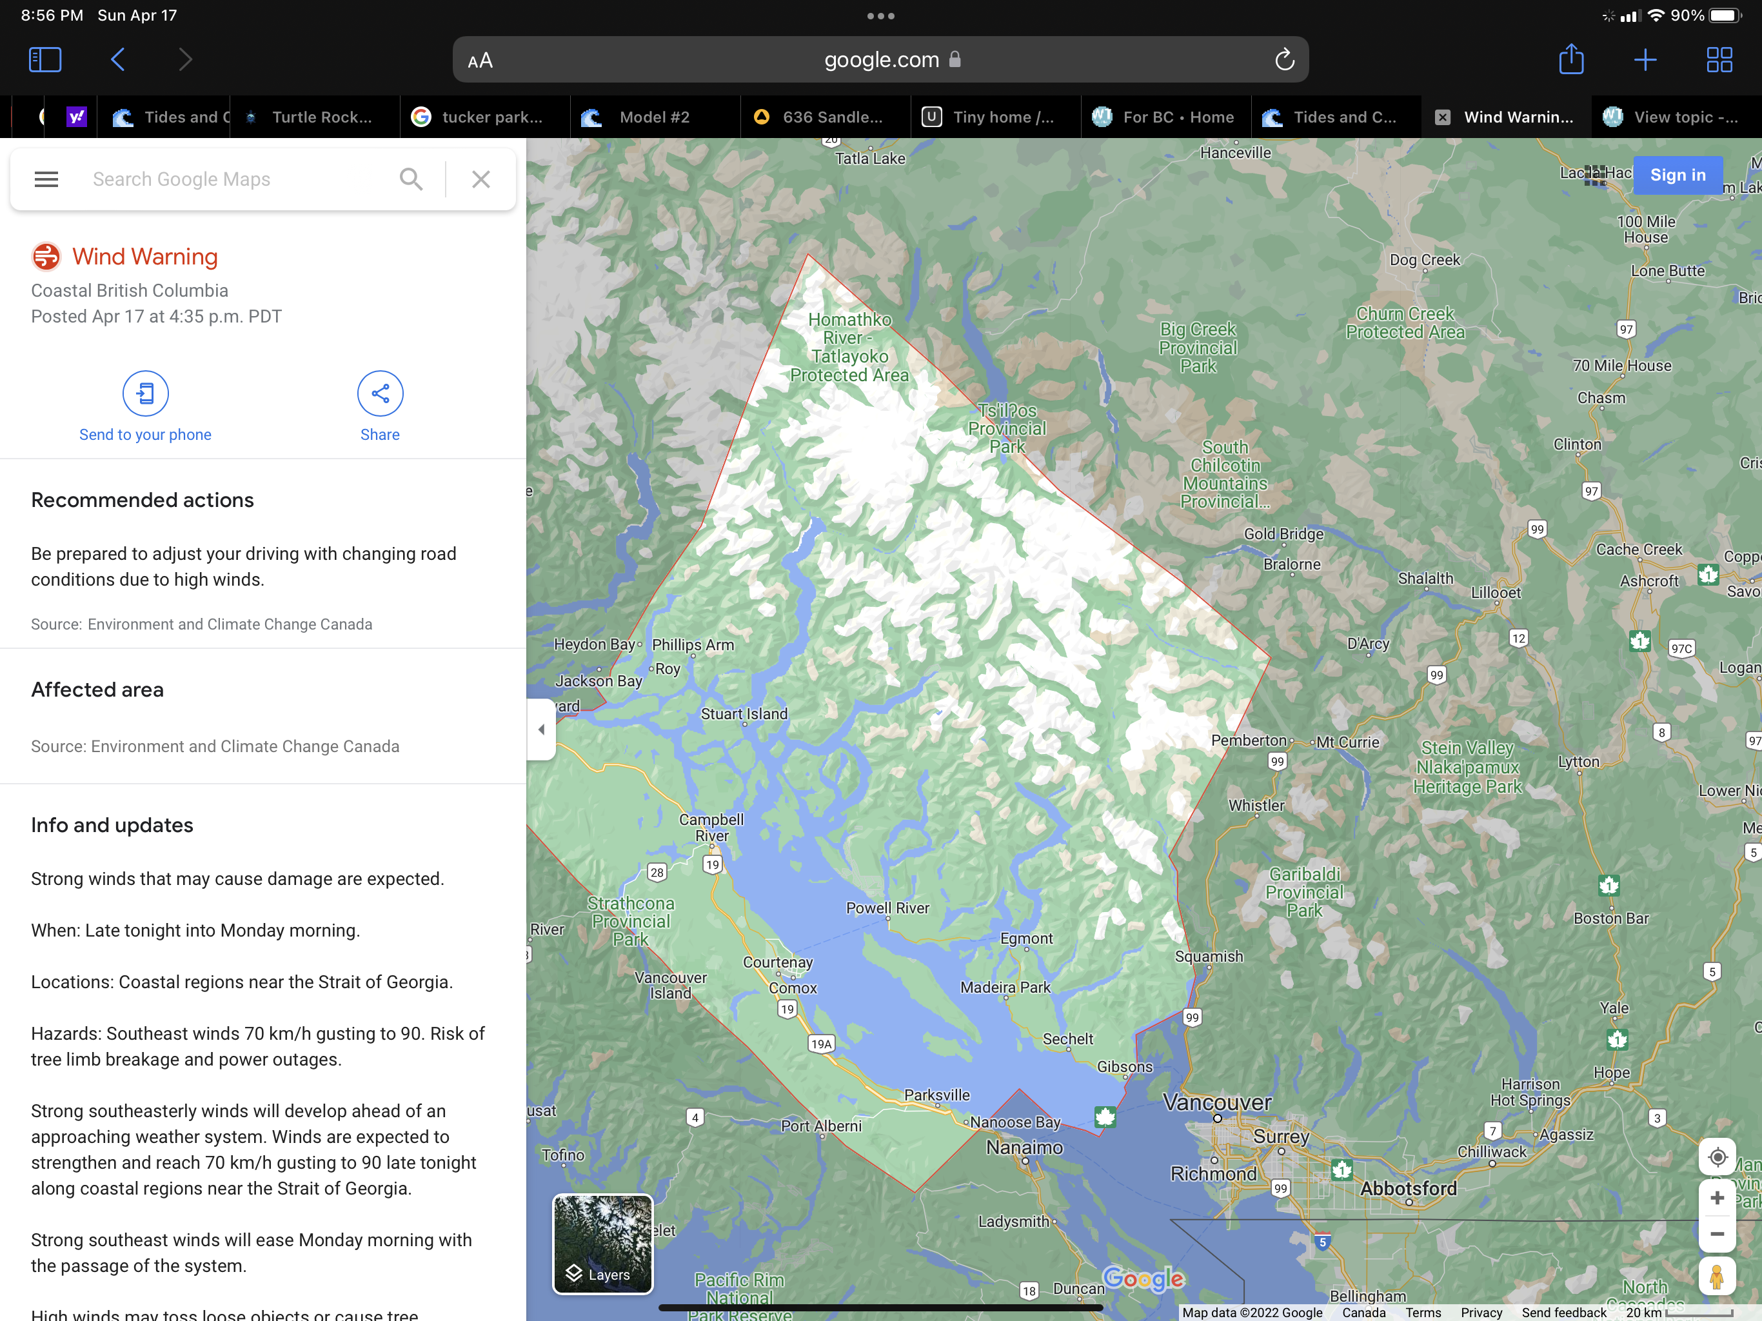The width and height of the screenshot is (1762, 1321).
Task: Click the Tofino label on the map
Action: click(x=563, y=1155)
